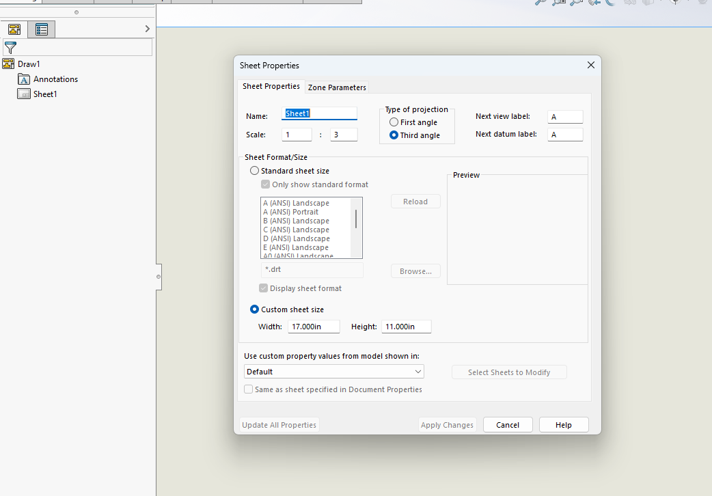The height and width of the screenshot is (496, 712).
Task: Switch to the Sheet Properties tab
Action: point(271,86)
